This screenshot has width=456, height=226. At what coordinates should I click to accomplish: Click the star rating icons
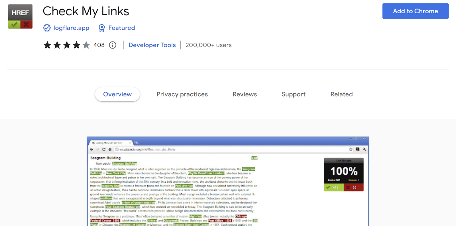[x=66, y=45]
